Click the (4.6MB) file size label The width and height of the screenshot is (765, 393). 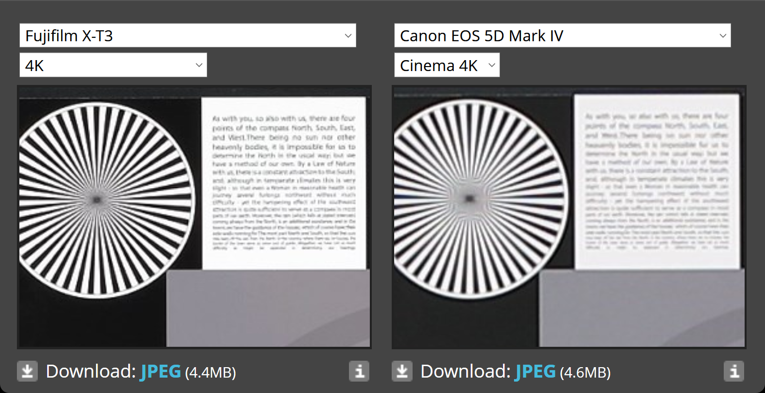pyautogui.click(x=585, y=372)
